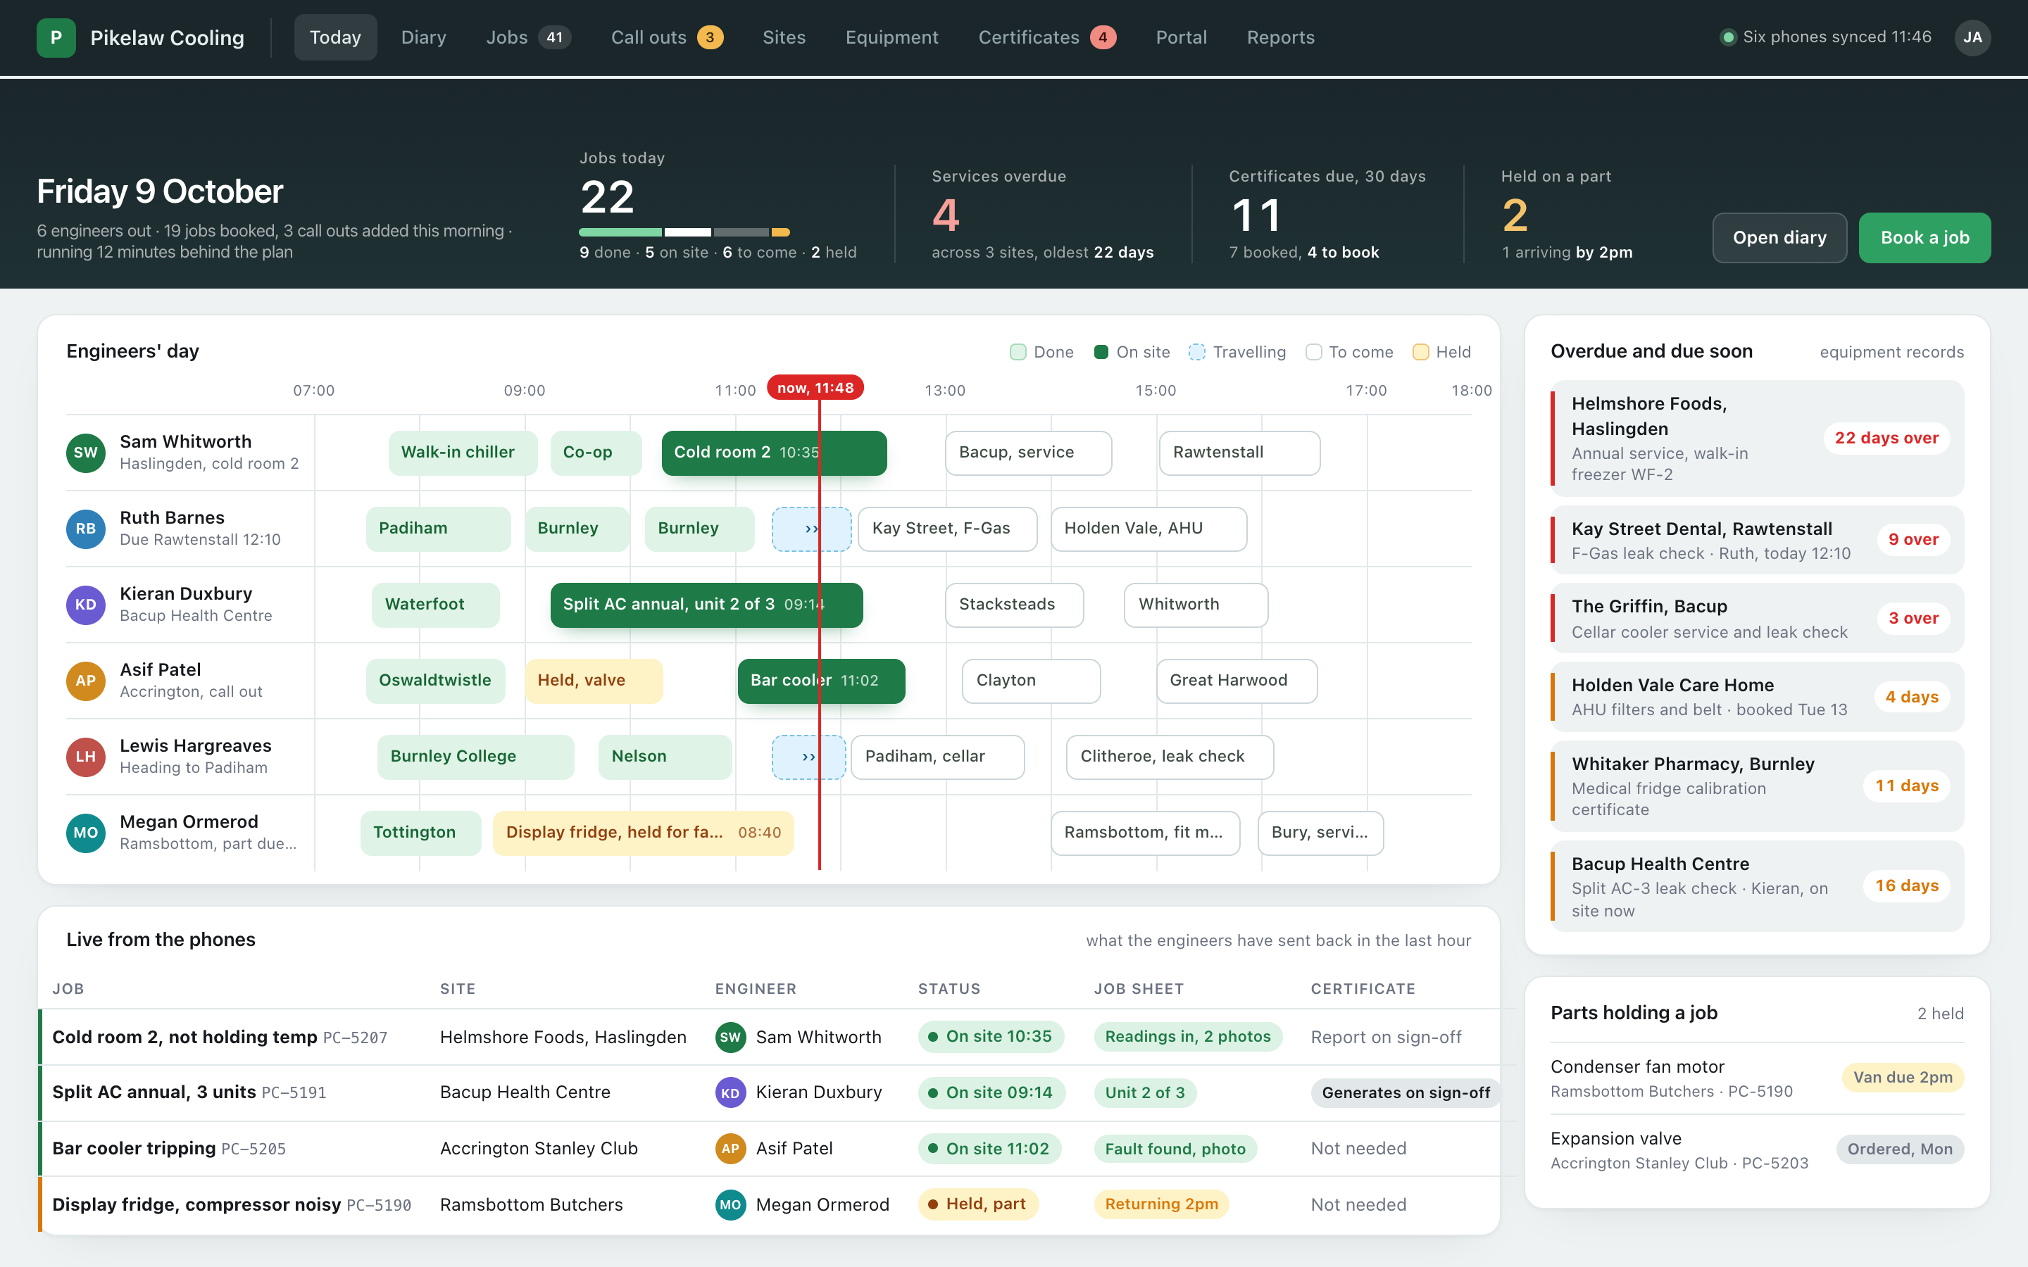This screenshot has height=1267, width=2028.
Task: Open the Kay Street, F-Gas job block
Action: pos(947,529)
